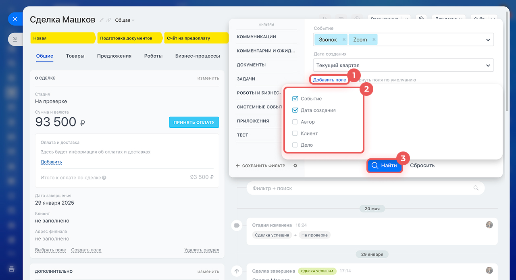Click help icon next to Итого к оплате
This screenshot has width=516, height=280.
pos(104,178)
